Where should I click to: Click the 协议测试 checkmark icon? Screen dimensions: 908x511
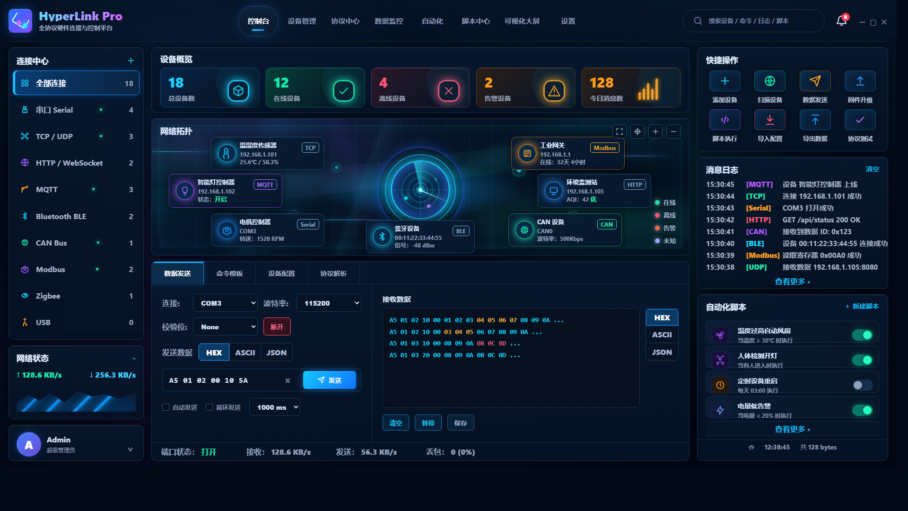pos(860,120)
